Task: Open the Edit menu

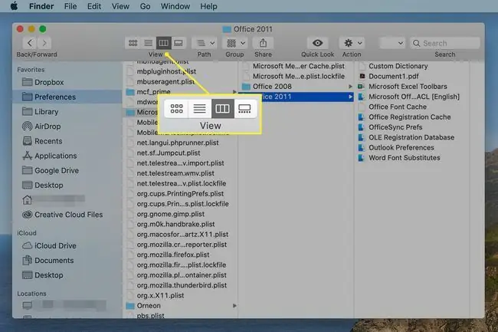Action: coord(94,6)
